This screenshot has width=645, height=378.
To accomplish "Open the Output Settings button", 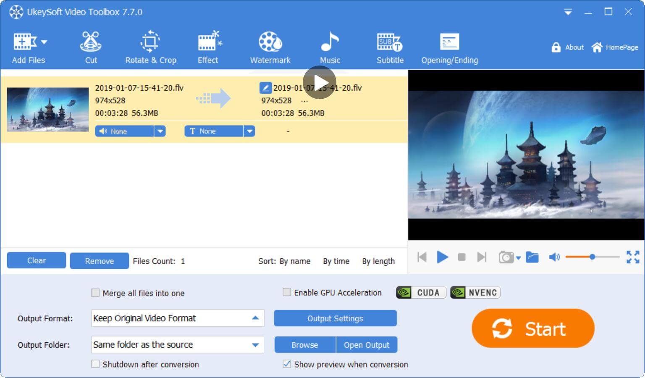I will [335, 318].
